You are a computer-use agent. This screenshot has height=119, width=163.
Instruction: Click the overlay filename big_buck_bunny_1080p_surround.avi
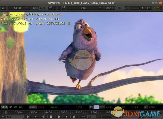pyautogui.click(x=31, y=14)
